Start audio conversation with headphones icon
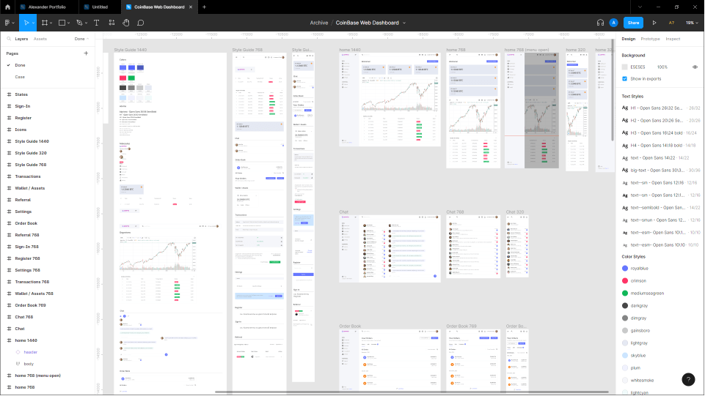The height and width of the screenshot is (396, 705). coord(600,23)
